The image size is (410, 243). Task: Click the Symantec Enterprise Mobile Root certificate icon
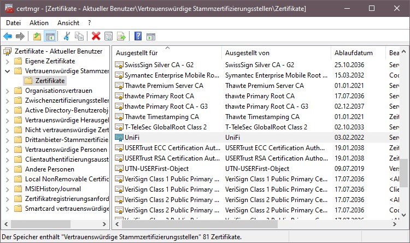tap(119, 75)
